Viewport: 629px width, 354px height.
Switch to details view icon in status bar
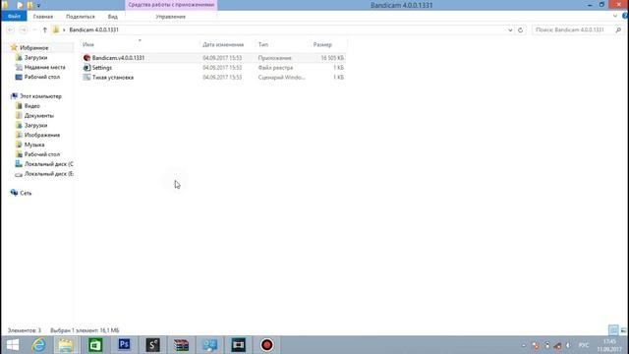[x=613, y=330]
